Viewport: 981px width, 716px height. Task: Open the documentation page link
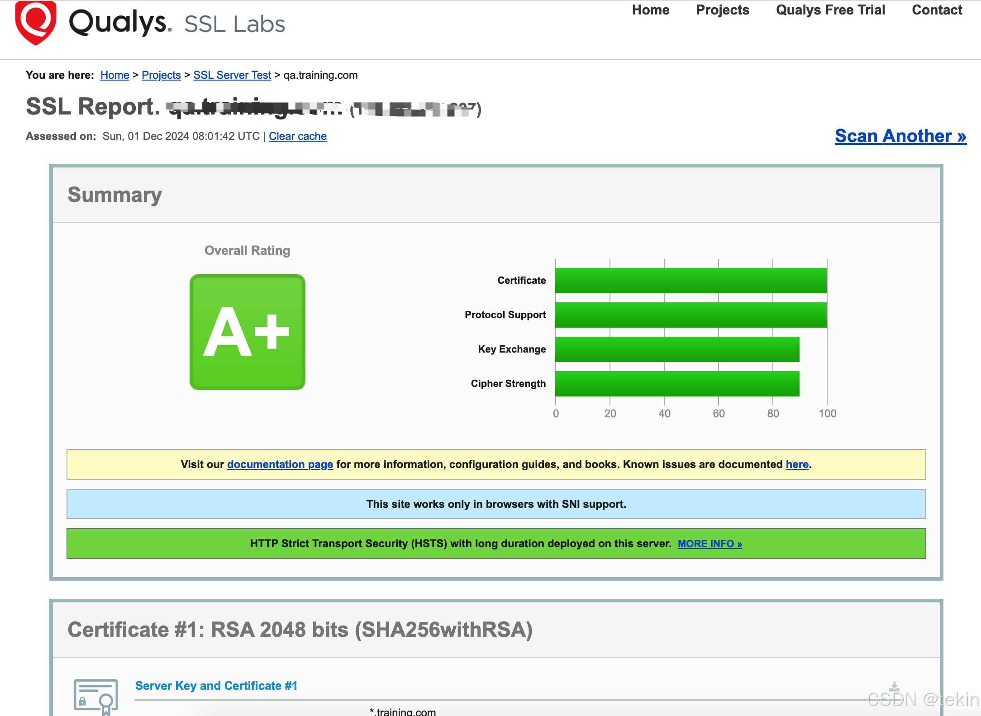tap(280, 464)
